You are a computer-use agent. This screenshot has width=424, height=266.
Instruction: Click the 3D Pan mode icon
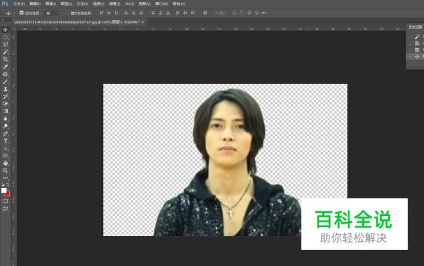(x=249, y=12)
